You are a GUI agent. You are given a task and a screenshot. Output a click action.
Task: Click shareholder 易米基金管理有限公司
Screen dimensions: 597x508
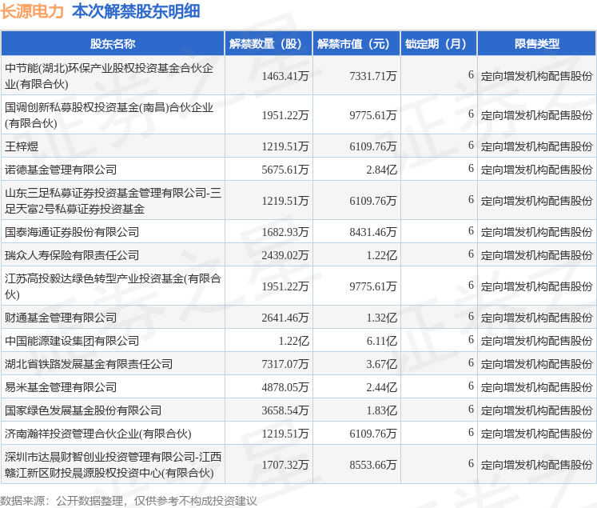pyautogui.click(x=61, y=387)
